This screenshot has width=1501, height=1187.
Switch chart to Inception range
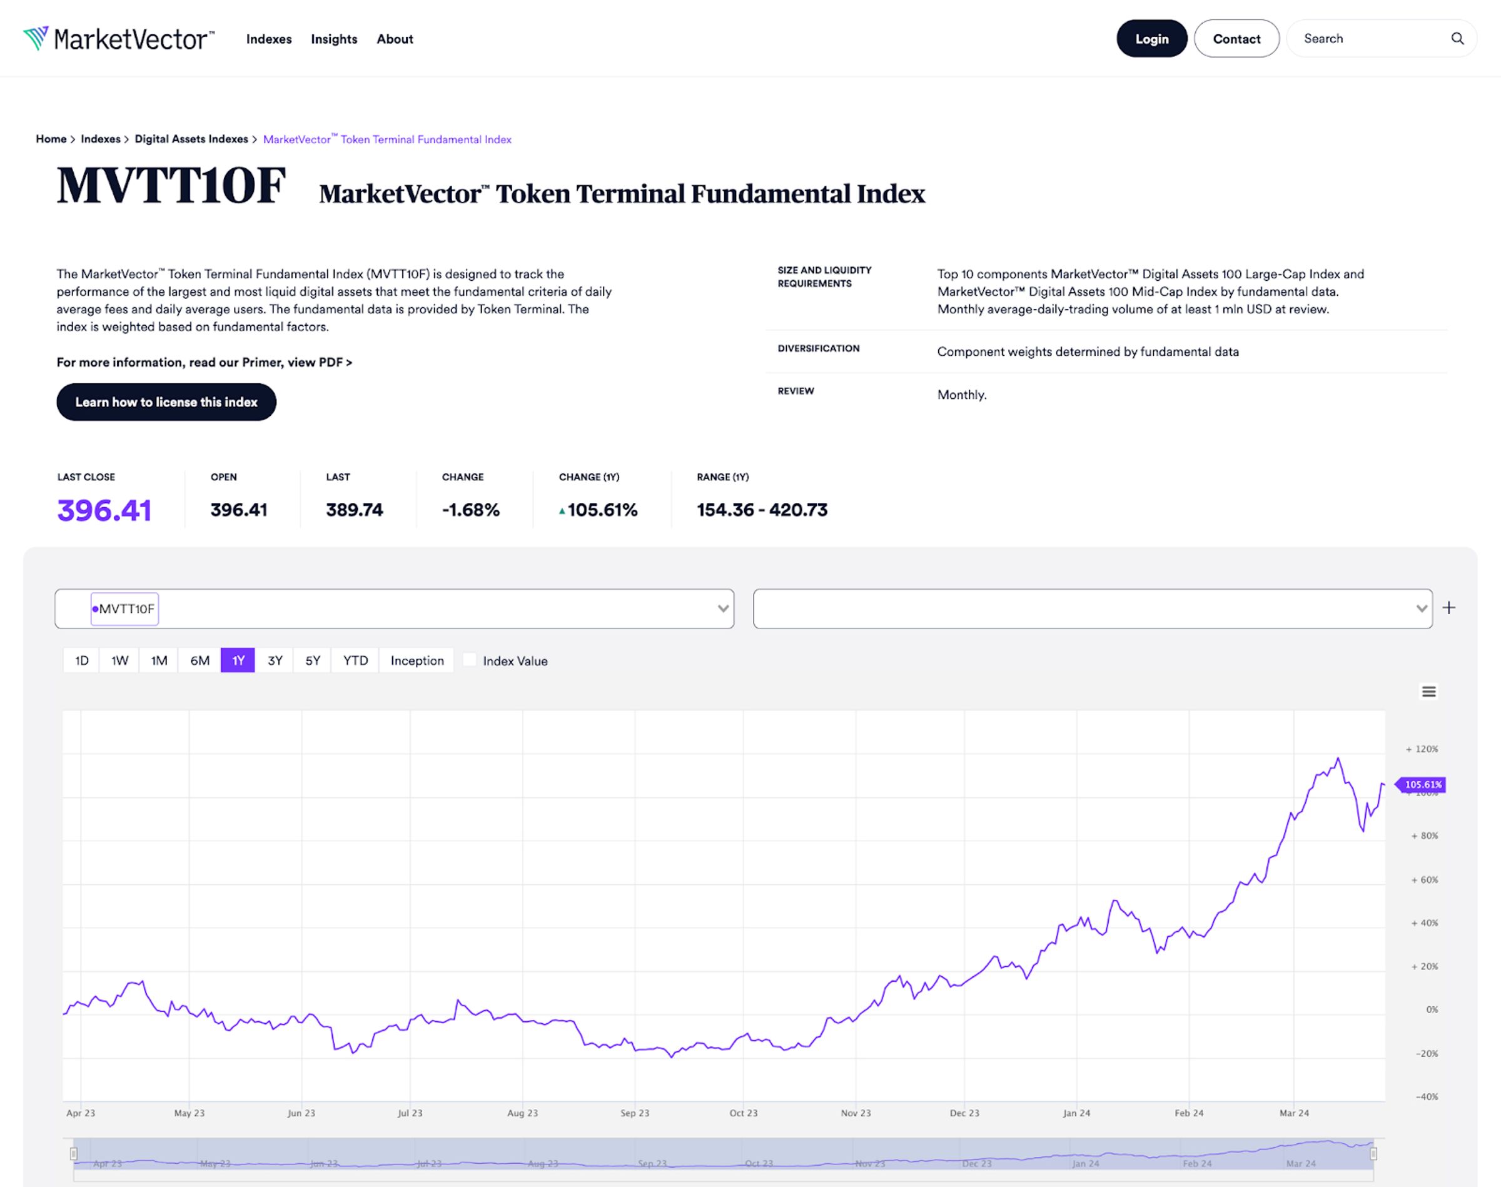417,660
